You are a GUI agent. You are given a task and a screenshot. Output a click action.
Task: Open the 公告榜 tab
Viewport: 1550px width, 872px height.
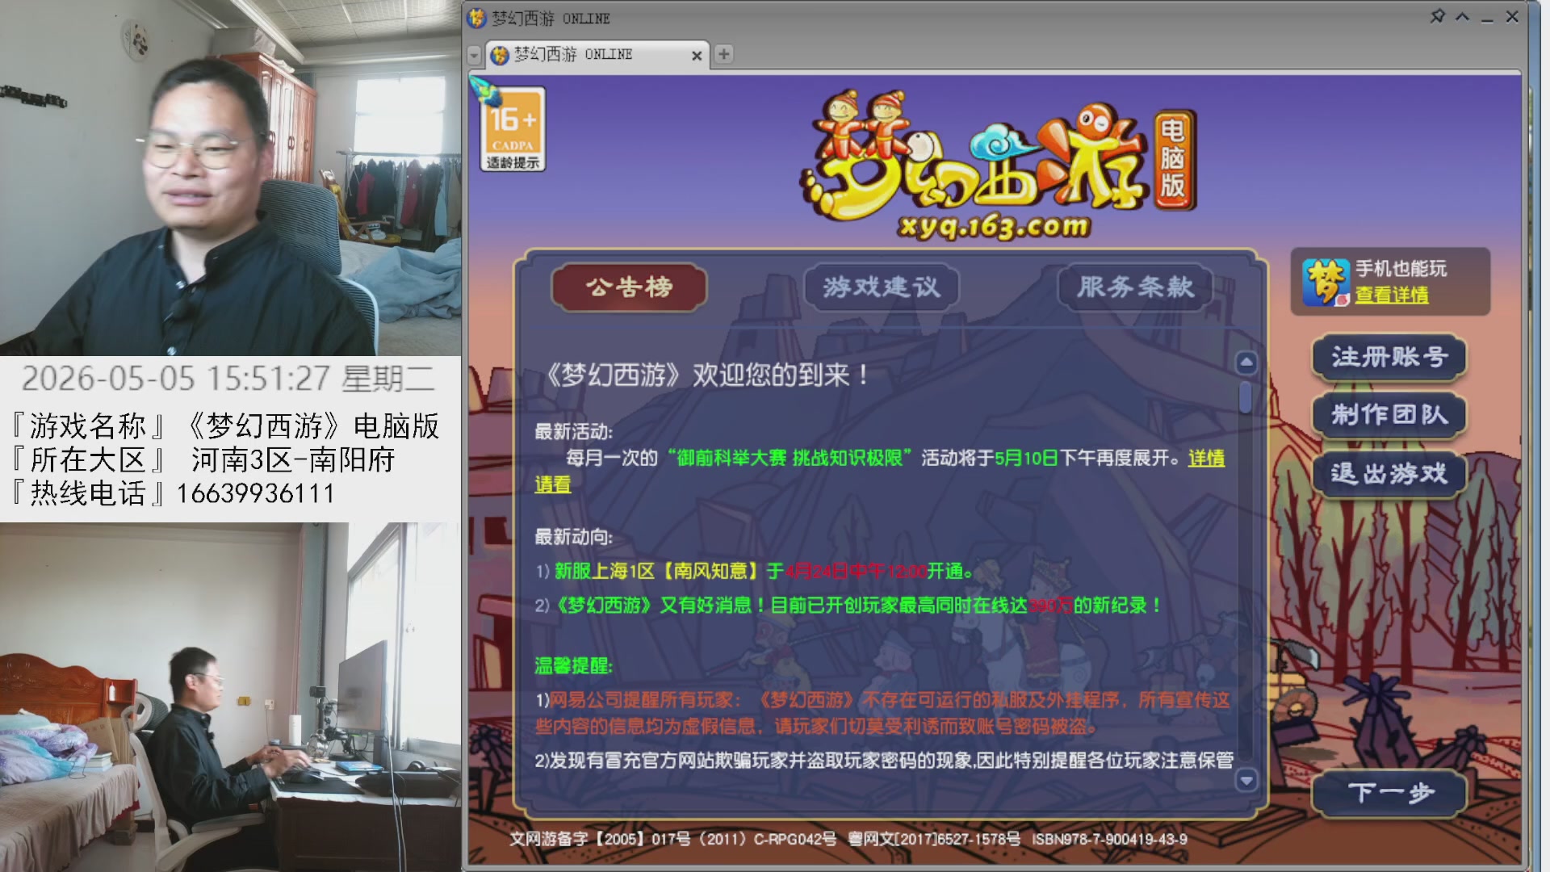coord(629,287)
